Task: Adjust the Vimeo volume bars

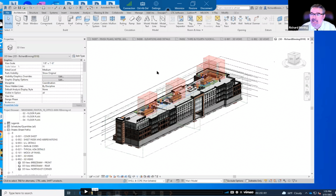Action: (x=227, y=192)
